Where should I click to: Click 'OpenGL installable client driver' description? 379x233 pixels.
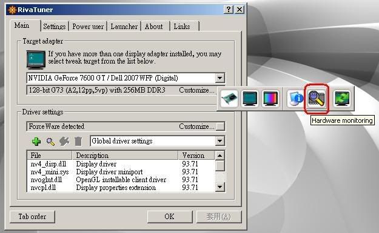coord(121,180)
